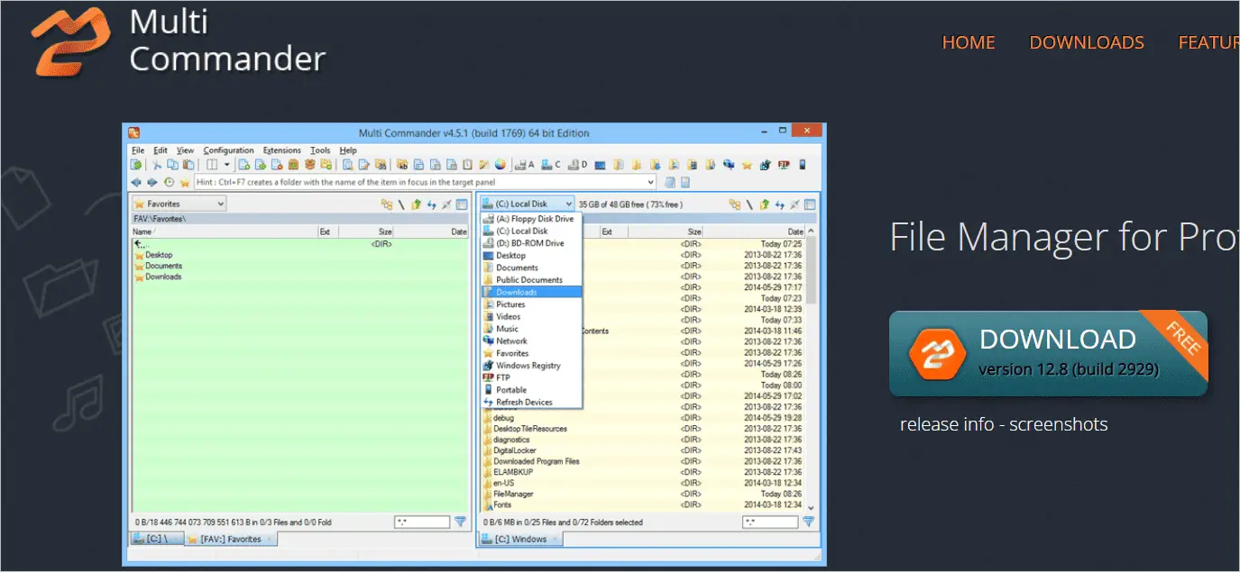Open the screenshots link
The height and width of the screenshot is (572, 1240).
point(1059,424)
